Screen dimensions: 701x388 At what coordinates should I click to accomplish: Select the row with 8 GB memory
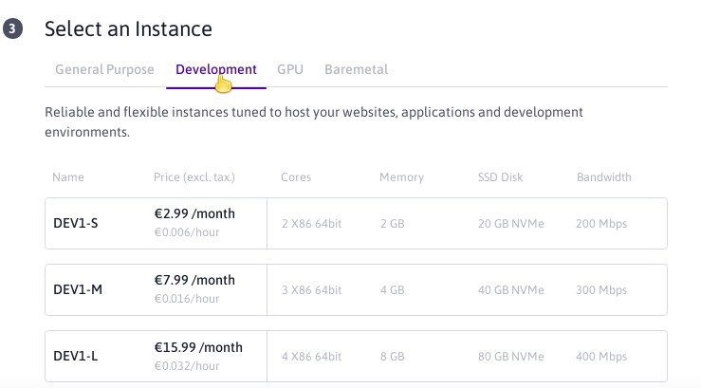pos(356,357)
